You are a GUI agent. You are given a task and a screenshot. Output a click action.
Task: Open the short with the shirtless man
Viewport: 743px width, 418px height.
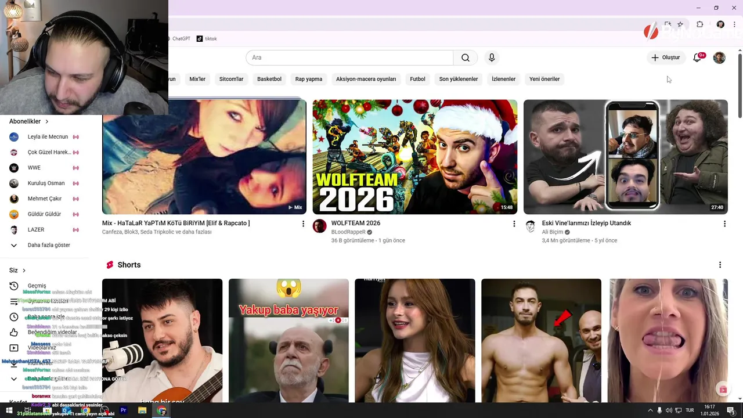pos(541,341)
